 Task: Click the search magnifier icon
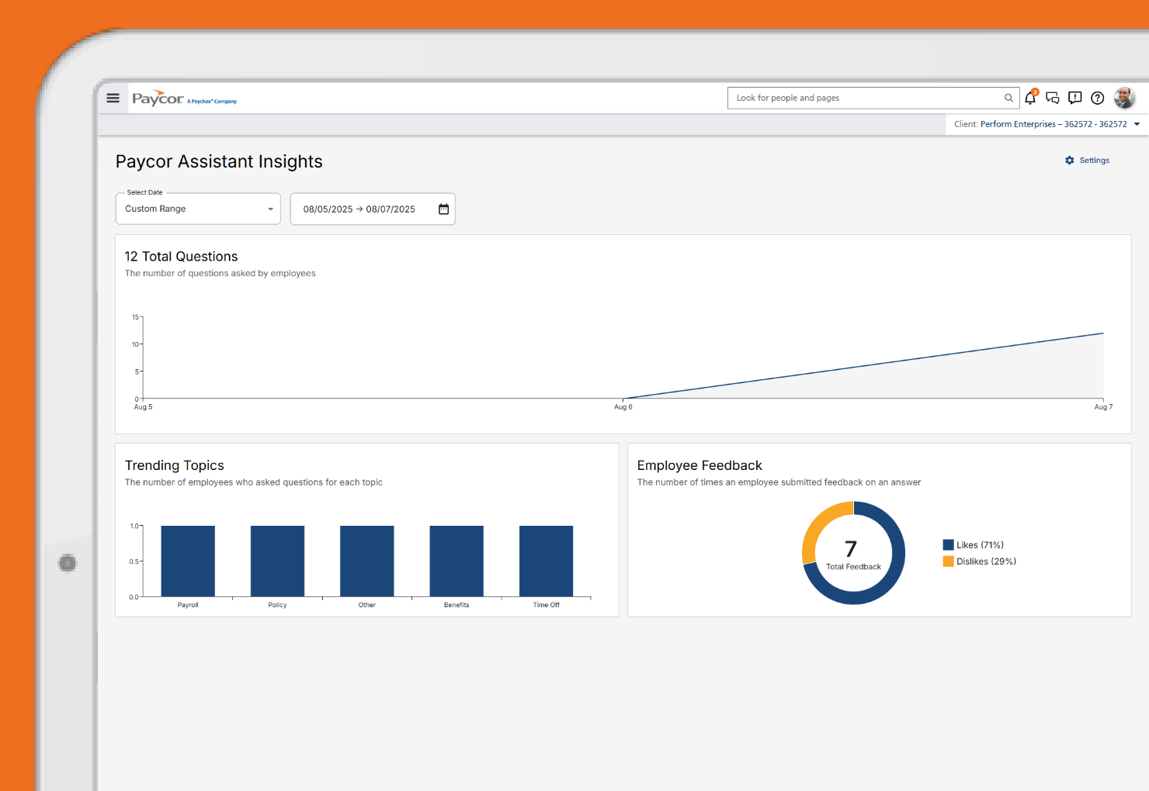(x=1008, y=98)
